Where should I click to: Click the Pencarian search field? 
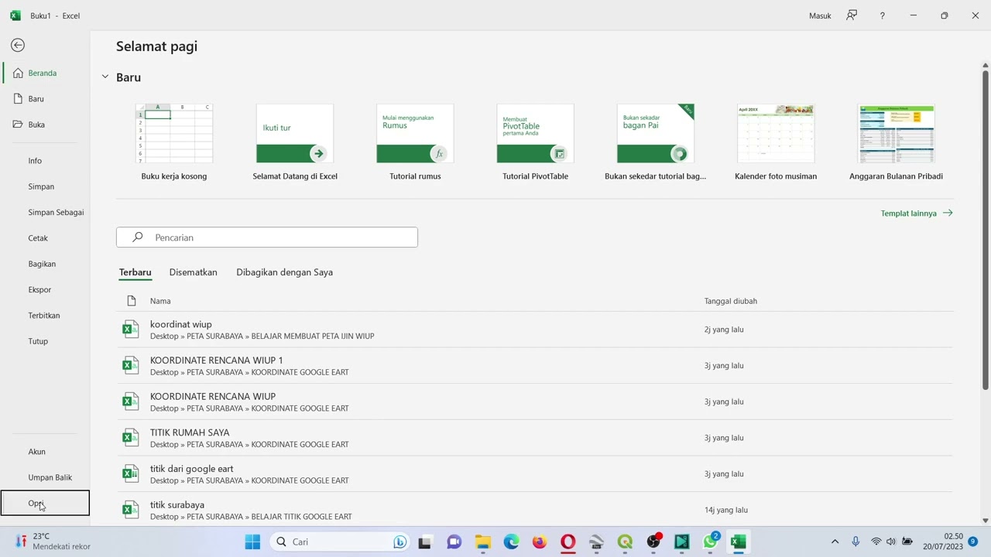(267, 237)
